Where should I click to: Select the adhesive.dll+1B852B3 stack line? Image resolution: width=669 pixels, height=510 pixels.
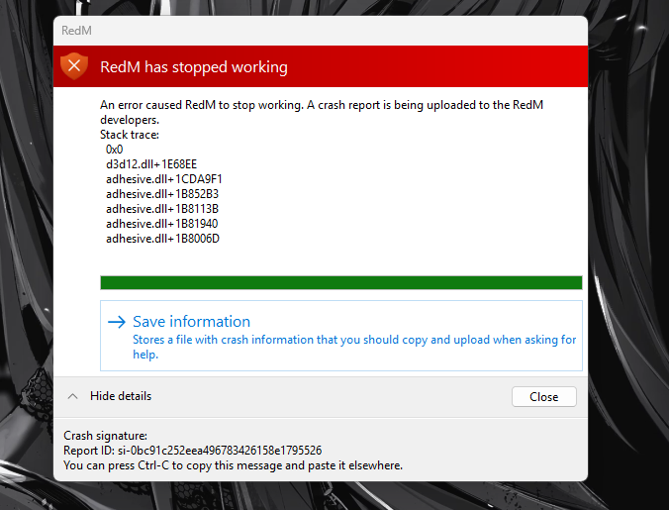click(x=162, y=194)
